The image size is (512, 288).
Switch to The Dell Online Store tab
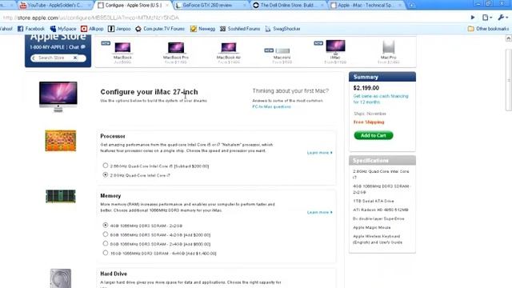pos(289,6)
